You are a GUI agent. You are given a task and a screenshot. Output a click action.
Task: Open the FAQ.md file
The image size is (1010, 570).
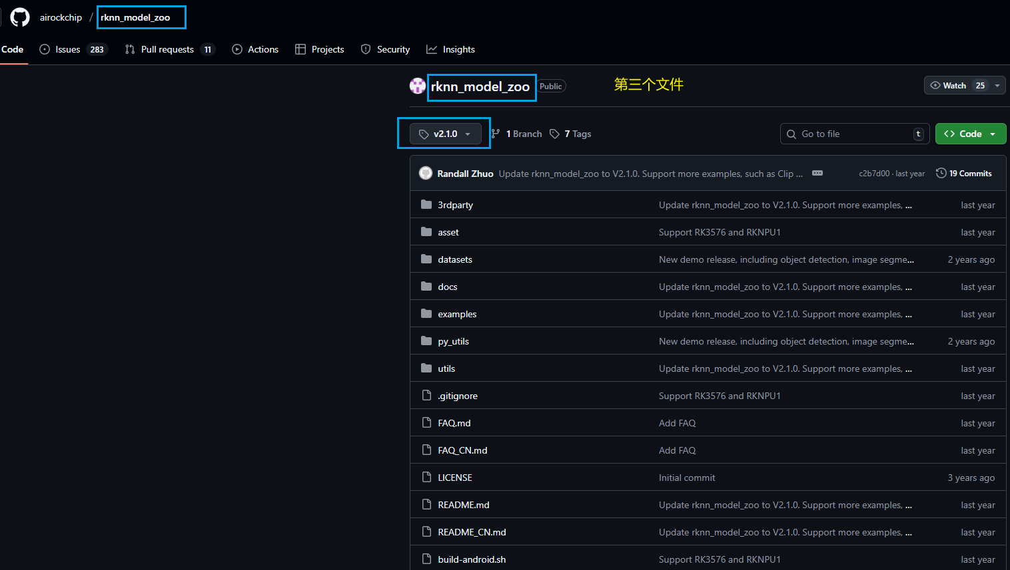point(454,423)
